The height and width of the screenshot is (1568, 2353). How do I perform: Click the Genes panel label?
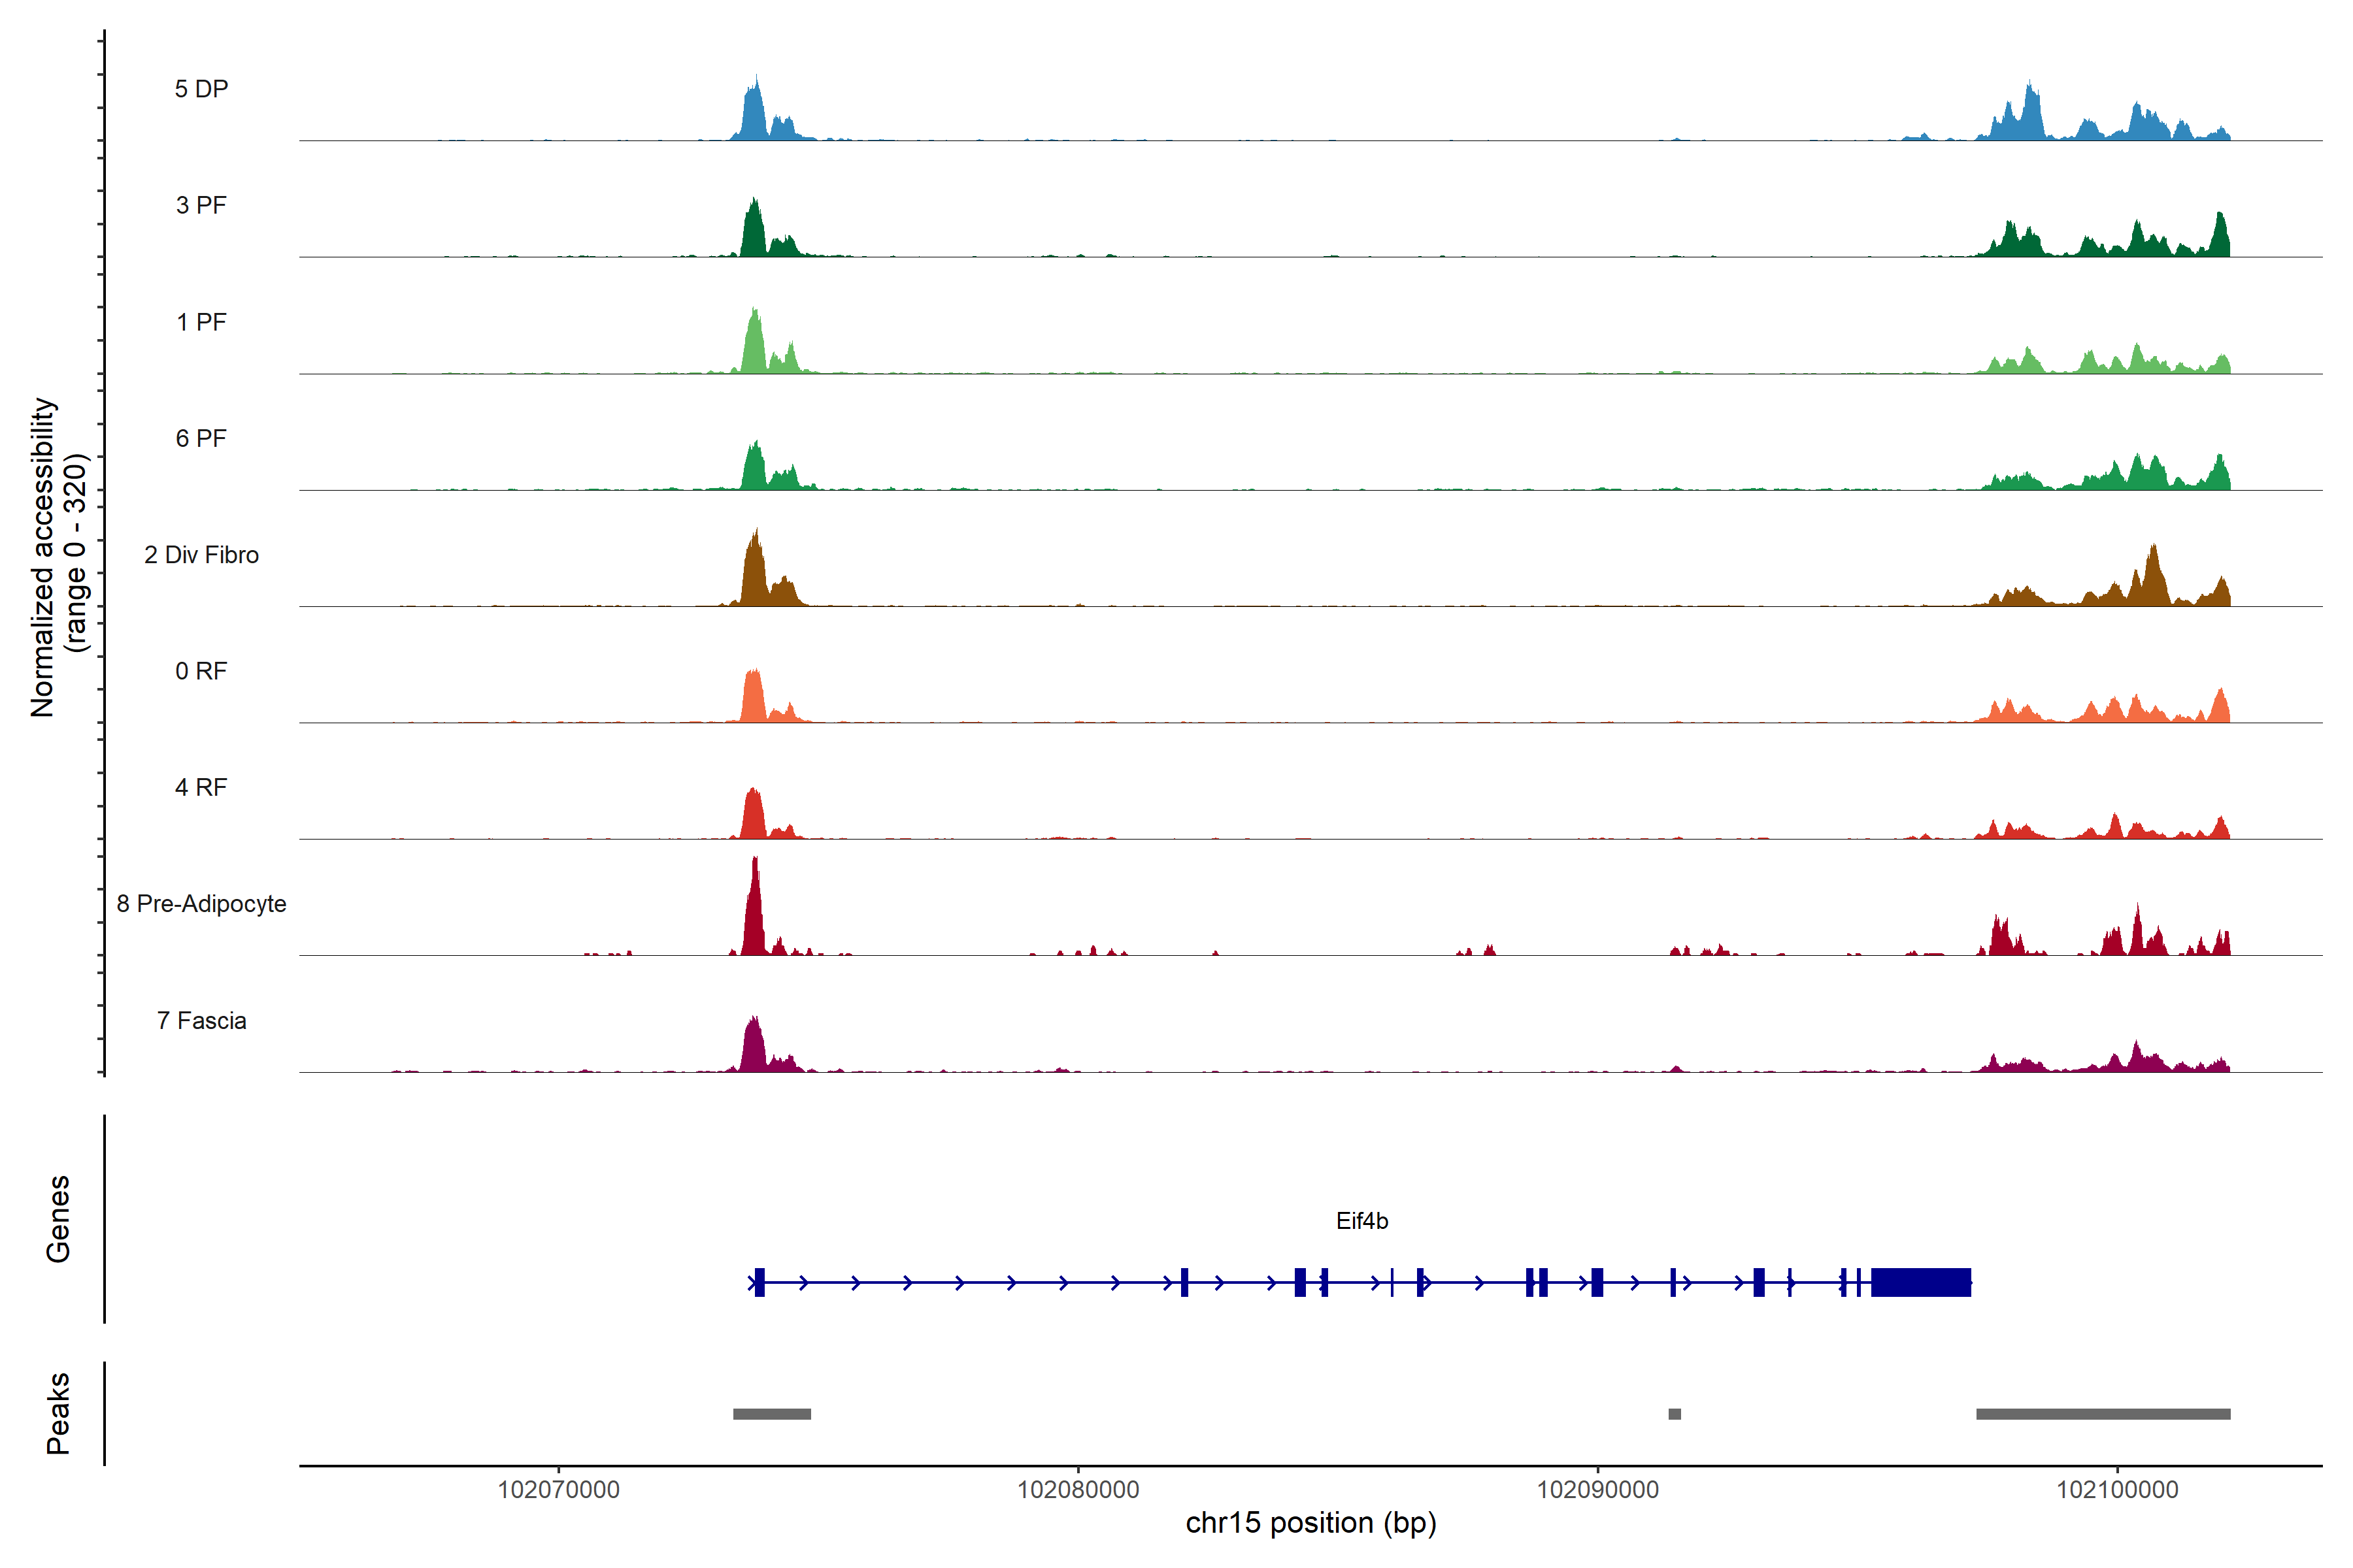(58, 1219)
